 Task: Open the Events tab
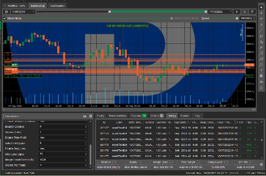pyautogui.click(x=184, y=116)
